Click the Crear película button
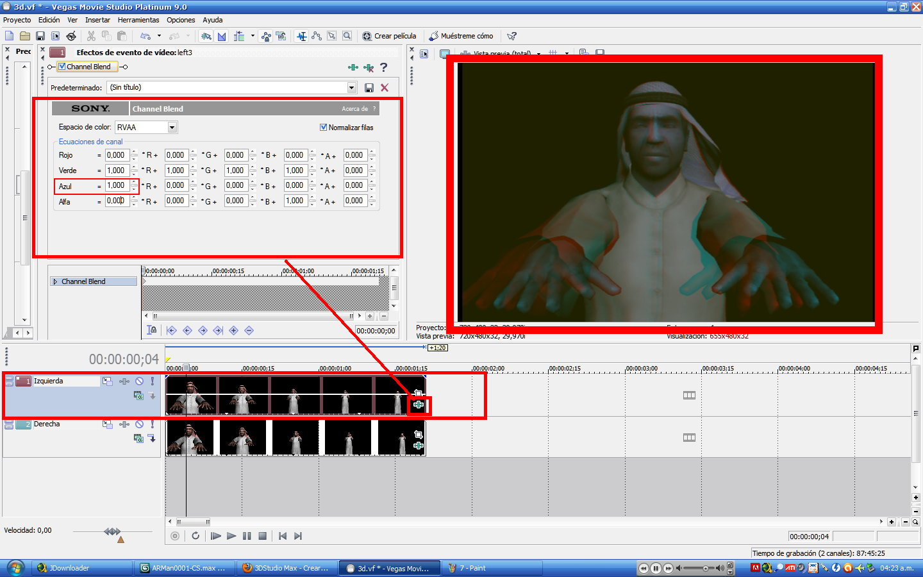Viewport: 923px width, 577px height. point(389,36)
